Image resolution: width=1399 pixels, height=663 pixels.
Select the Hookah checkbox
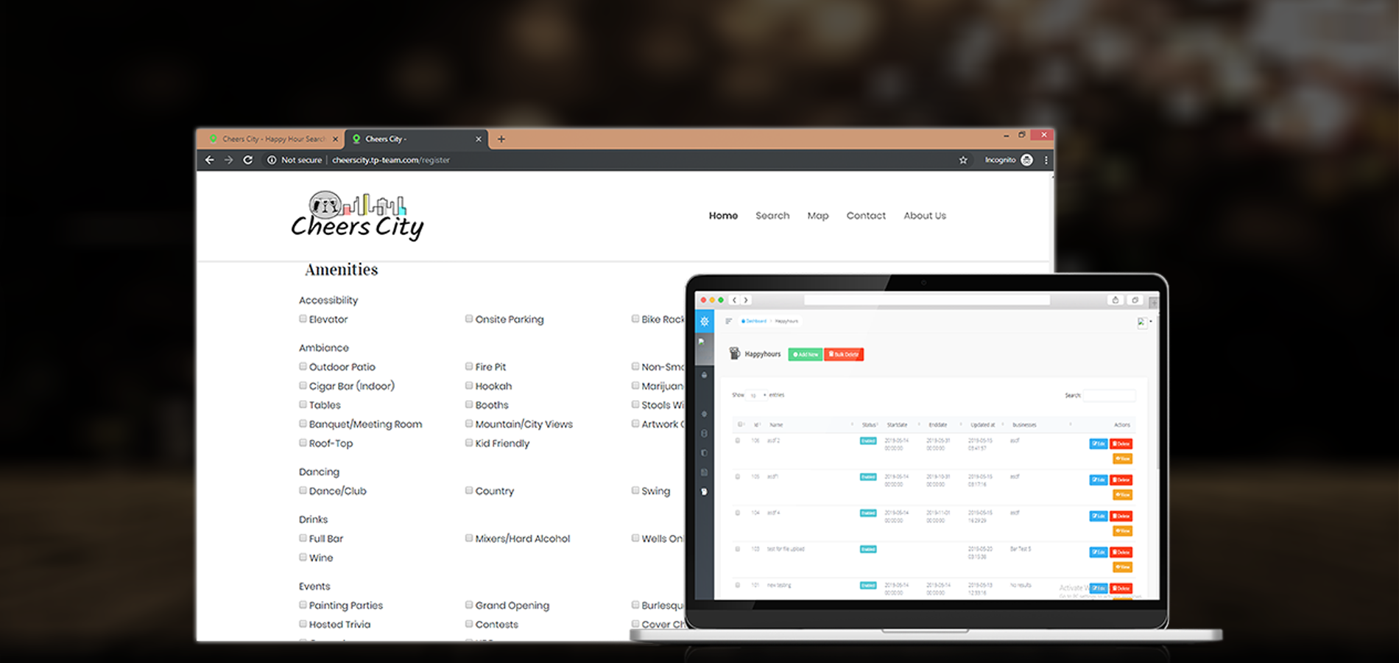click(469, 385)
